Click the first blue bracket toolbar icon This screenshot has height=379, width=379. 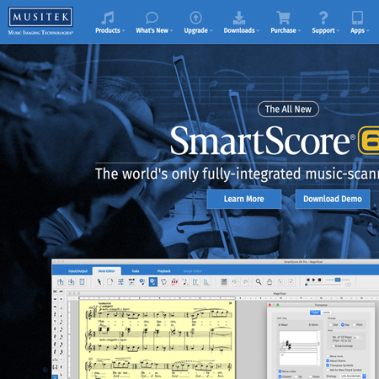click(x=196, y=281)
